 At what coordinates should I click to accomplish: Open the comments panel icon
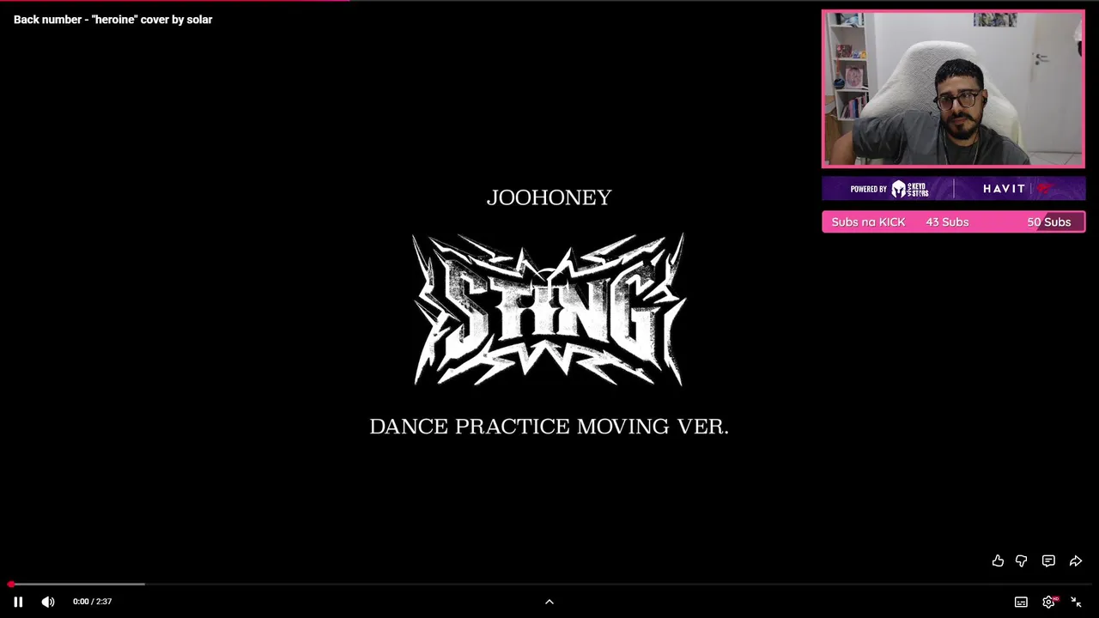coord(1048,560)
